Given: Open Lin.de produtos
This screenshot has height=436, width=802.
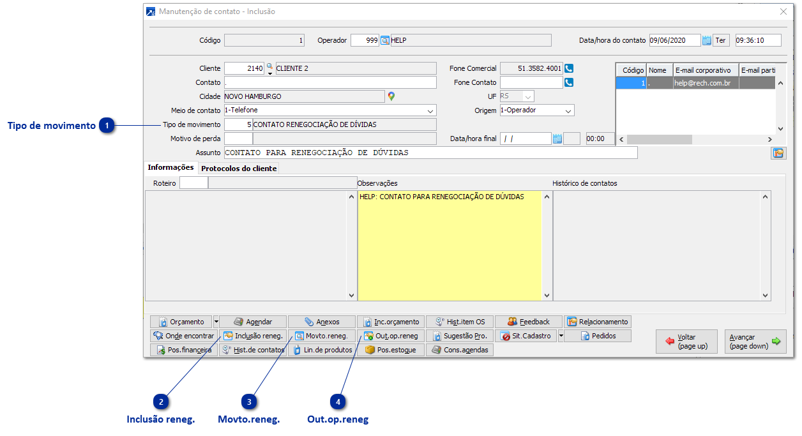Looking at the screenshot, I should pyautogui.click(x=322, y=350).
